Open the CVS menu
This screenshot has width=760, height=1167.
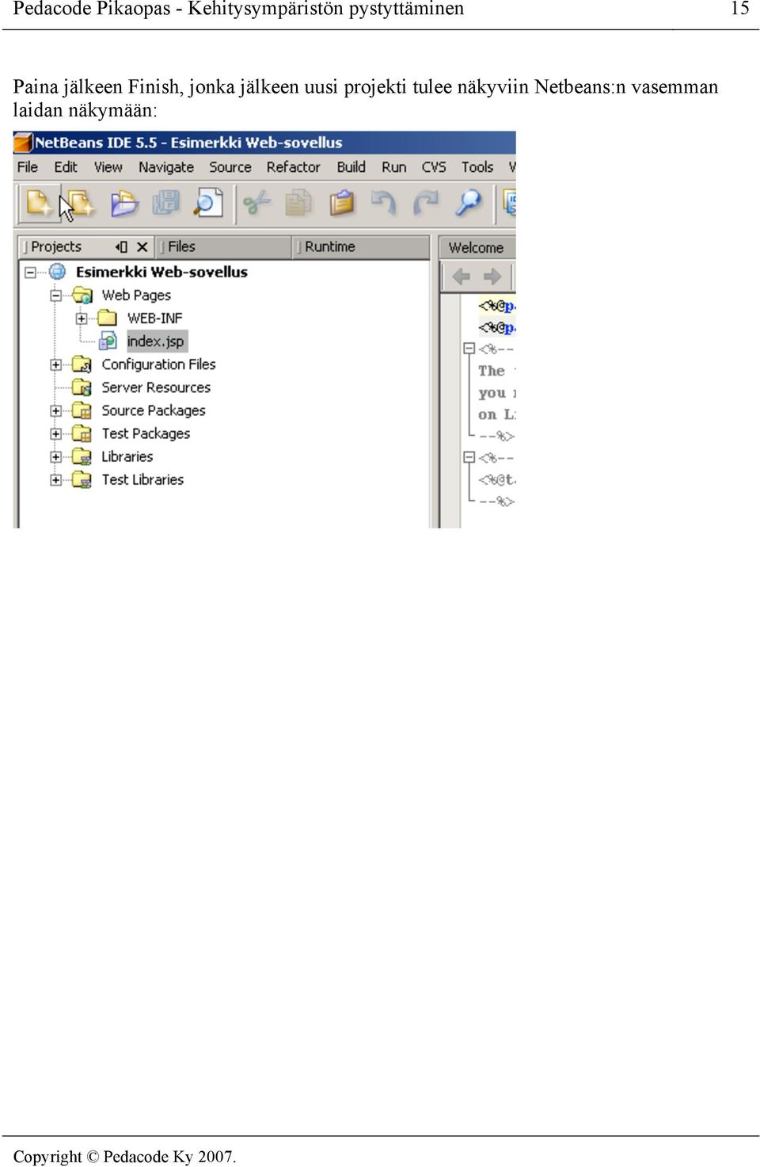click(x=434, y=167)
